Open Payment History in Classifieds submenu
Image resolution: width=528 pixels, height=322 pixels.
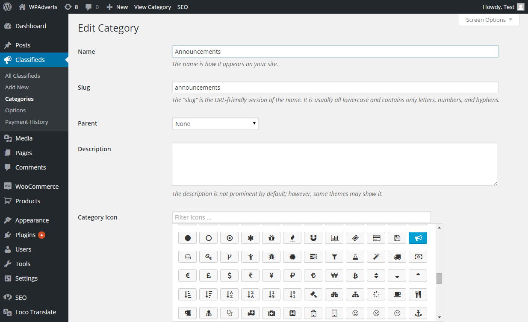pos(27,122)
